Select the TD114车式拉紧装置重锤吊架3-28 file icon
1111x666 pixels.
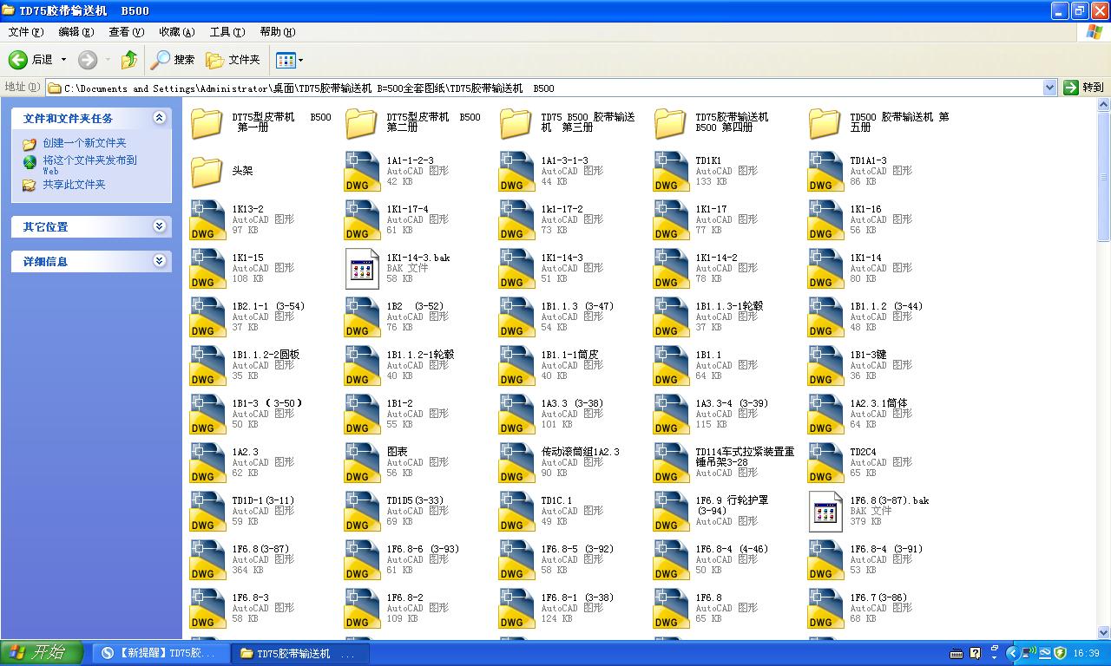click(x=671, y=463)
